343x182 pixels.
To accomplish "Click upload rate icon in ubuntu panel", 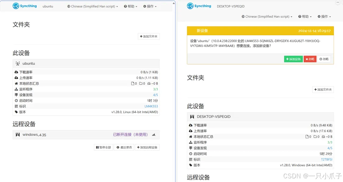I will (16, 77).
